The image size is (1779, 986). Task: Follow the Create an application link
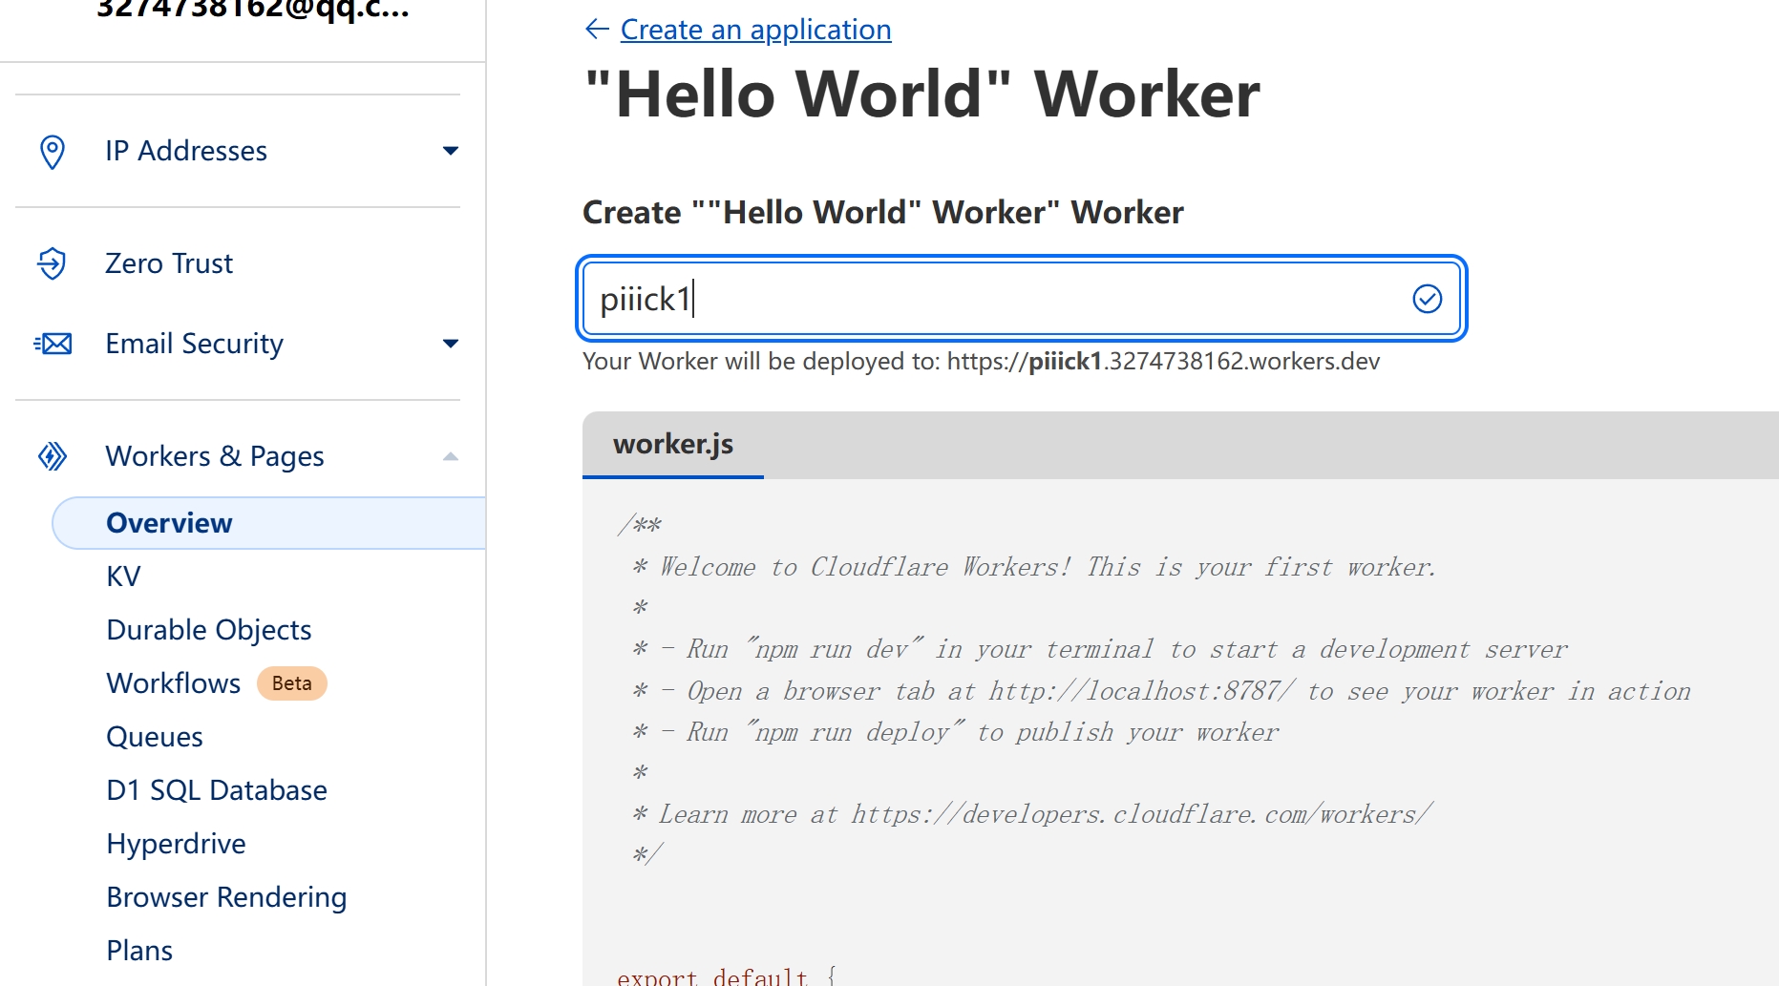click(755, 30)
